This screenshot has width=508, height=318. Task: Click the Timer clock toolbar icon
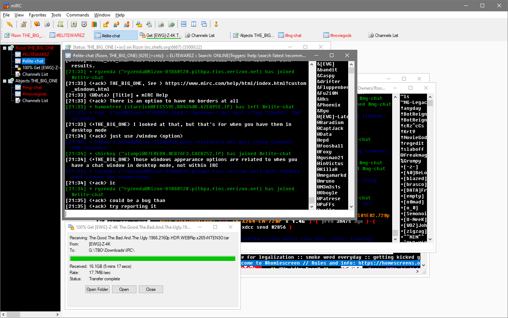click(x=84, y=24)
